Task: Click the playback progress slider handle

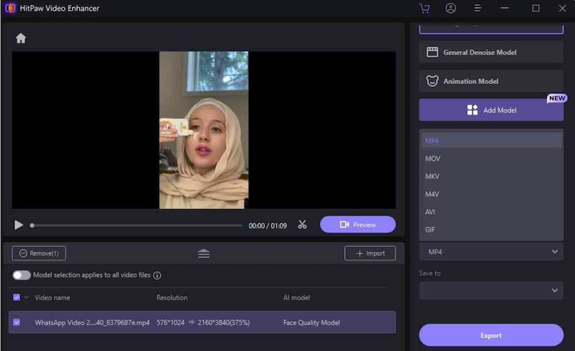Action: pyautogui.click(x=32, y=225)
